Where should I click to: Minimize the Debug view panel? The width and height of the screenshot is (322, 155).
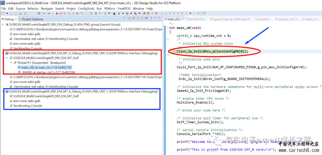pyautogui.click(x=155, y=18)
